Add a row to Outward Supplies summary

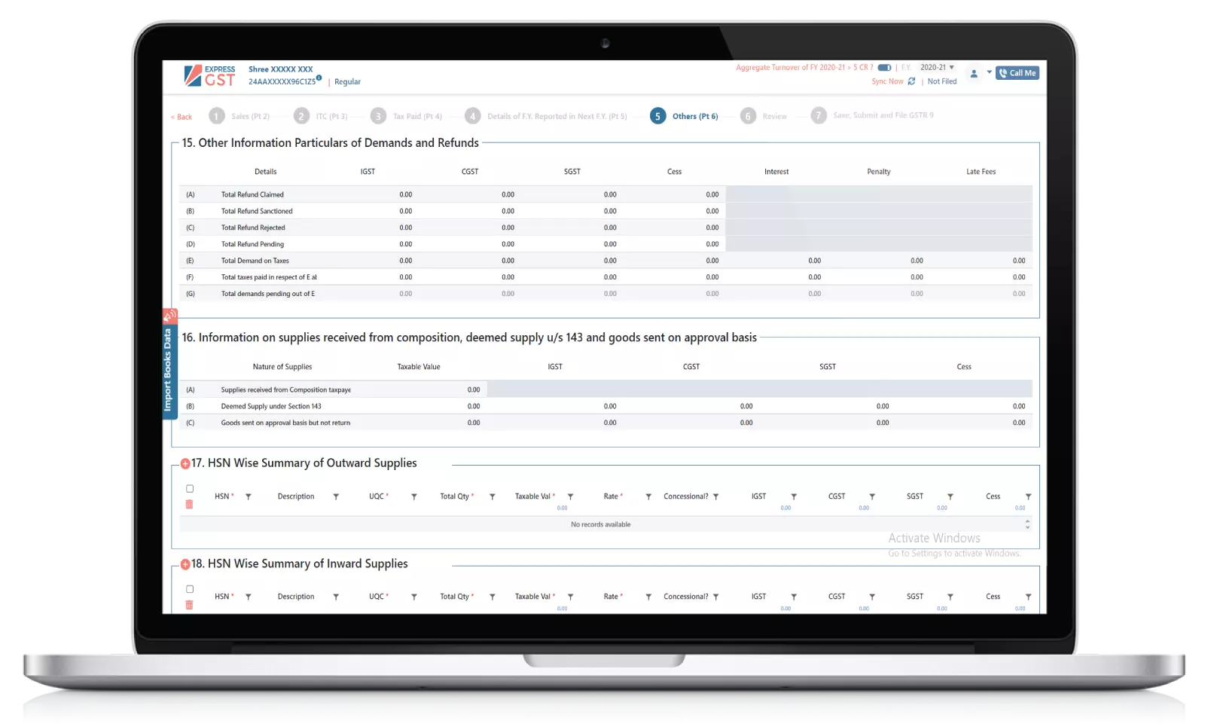pyautogui.click(x=185, y=464)
